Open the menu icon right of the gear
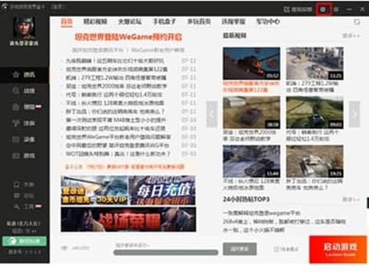Screen dimensions: 369x272 337,9
